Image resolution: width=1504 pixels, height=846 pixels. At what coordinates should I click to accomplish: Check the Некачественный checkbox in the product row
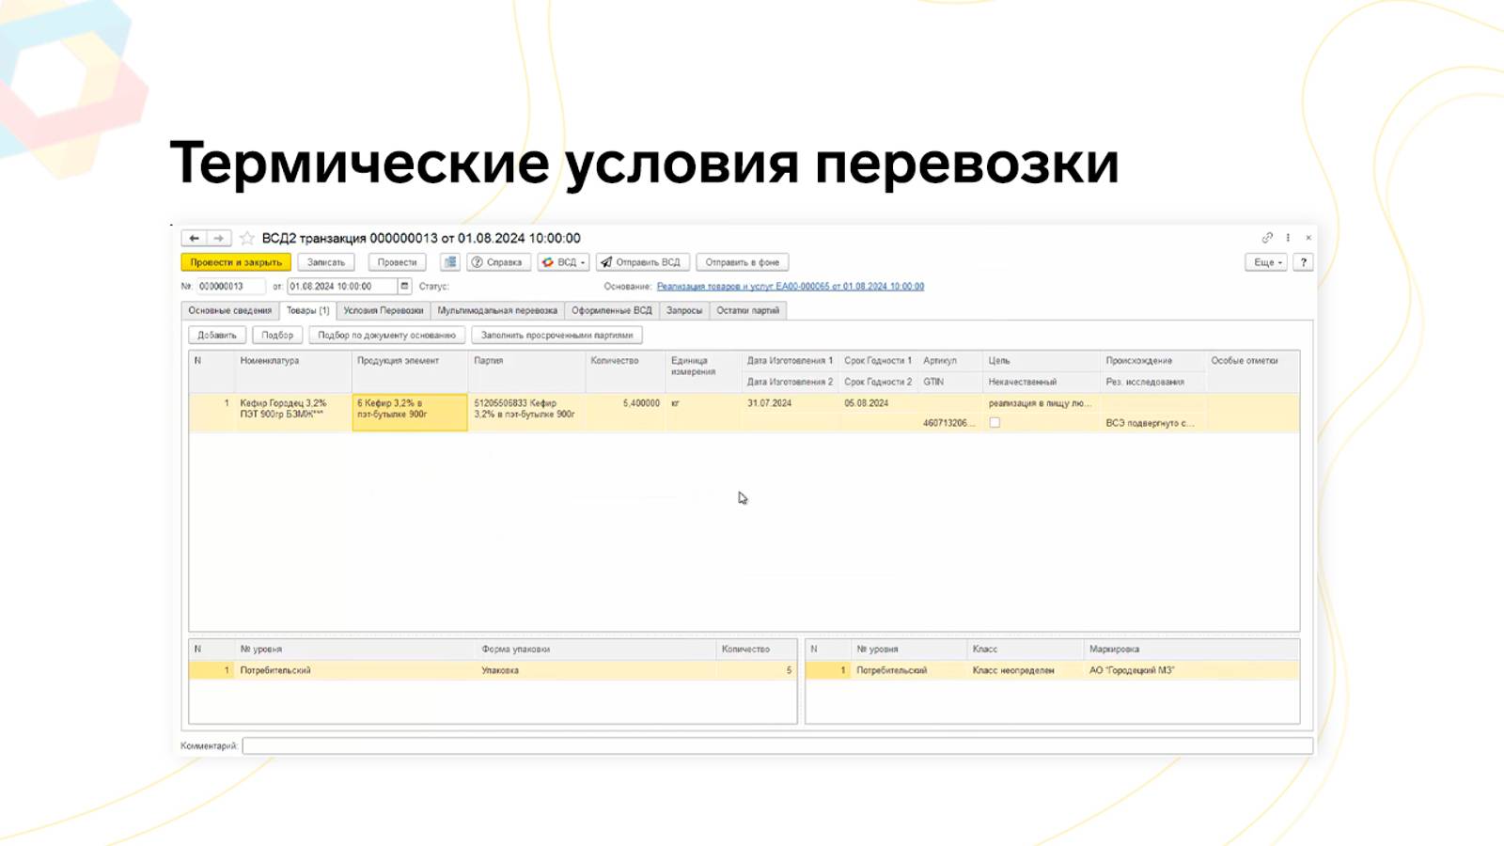(x=995, y=423)
